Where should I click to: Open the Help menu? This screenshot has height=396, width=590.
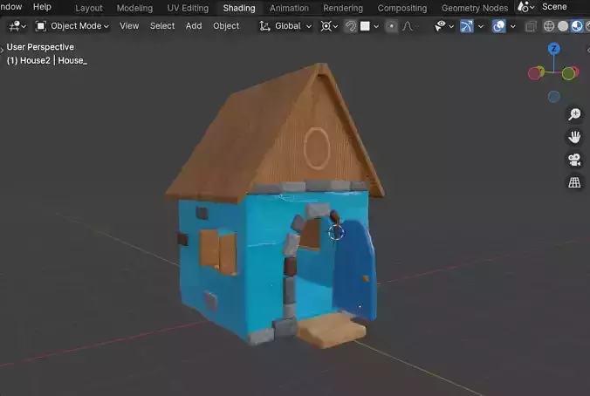point(42,7)
